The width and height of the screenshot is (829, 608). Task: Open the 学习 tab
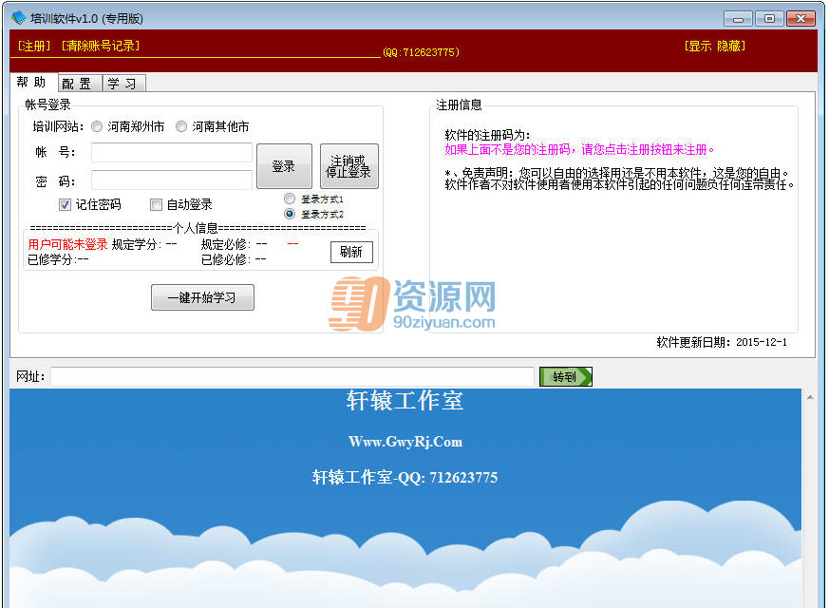pyautogui.click(x=122, y=84)
